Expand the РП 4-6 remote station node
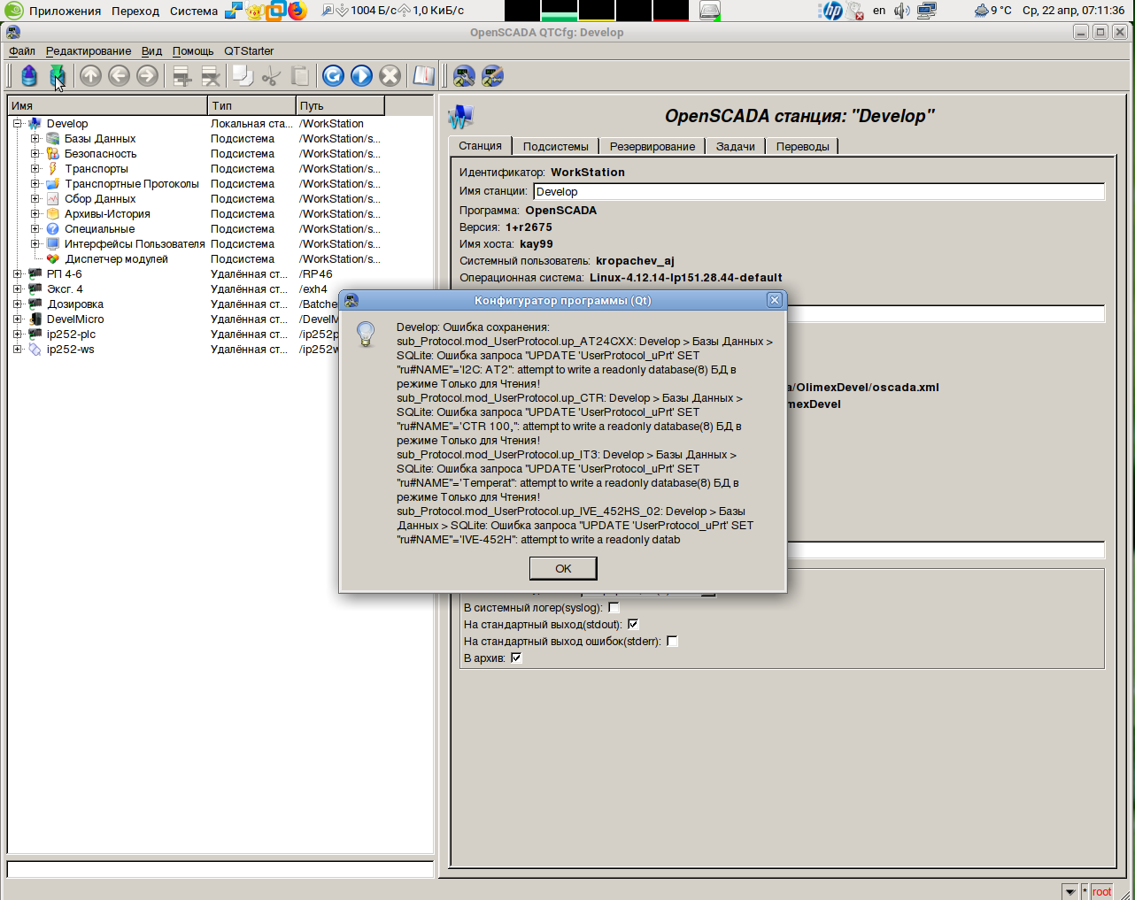The height and width of the screenshot is (900, 1135). pos(18,274)
